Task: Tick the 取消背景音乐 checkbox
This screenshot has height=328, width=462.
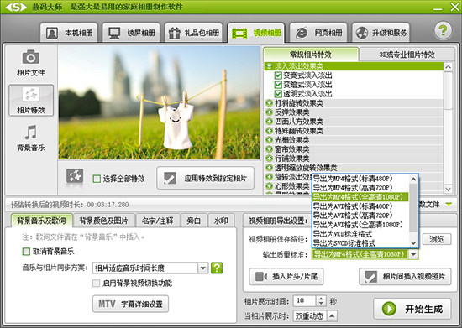Action: pos(26,252)
